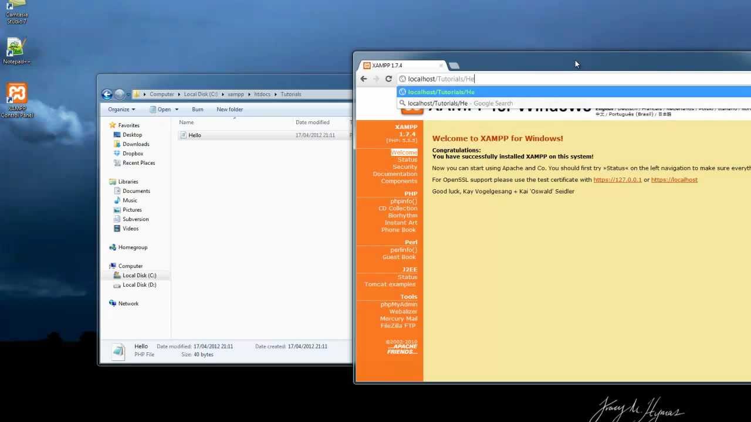Open Documentation link in XAMPP sidebar
The height and width of the screenshot is (422, 751).
tap(395, 174)
